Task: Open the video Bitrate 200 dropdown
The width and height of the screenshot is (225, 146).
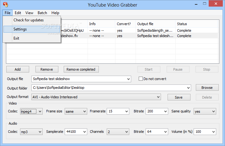Action: click(165, 111)
